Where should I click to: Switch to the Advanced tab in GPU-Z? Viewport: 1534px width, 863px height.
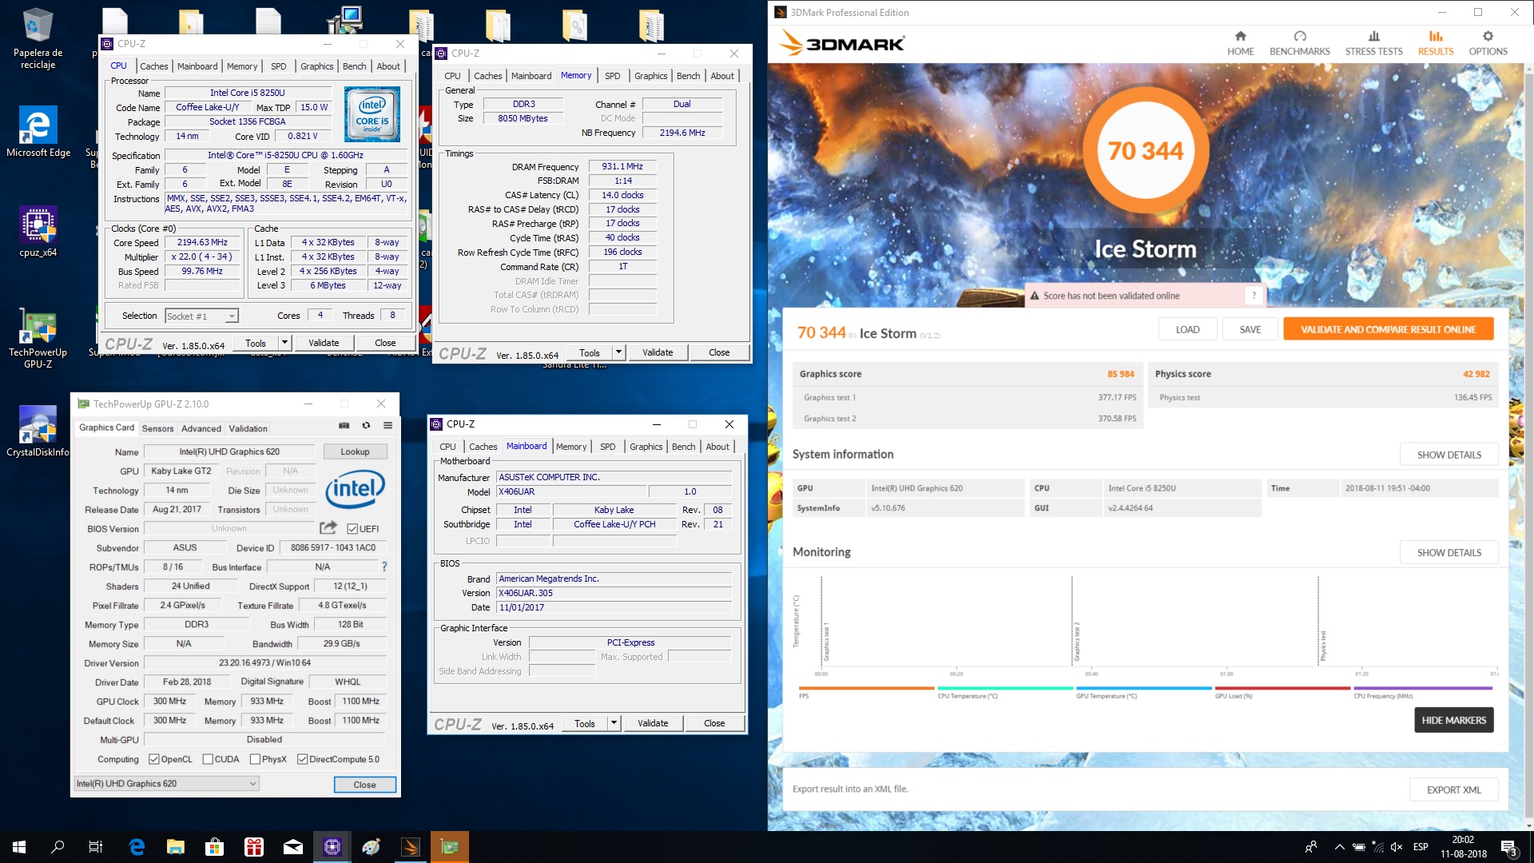click(x=201, y=428)
